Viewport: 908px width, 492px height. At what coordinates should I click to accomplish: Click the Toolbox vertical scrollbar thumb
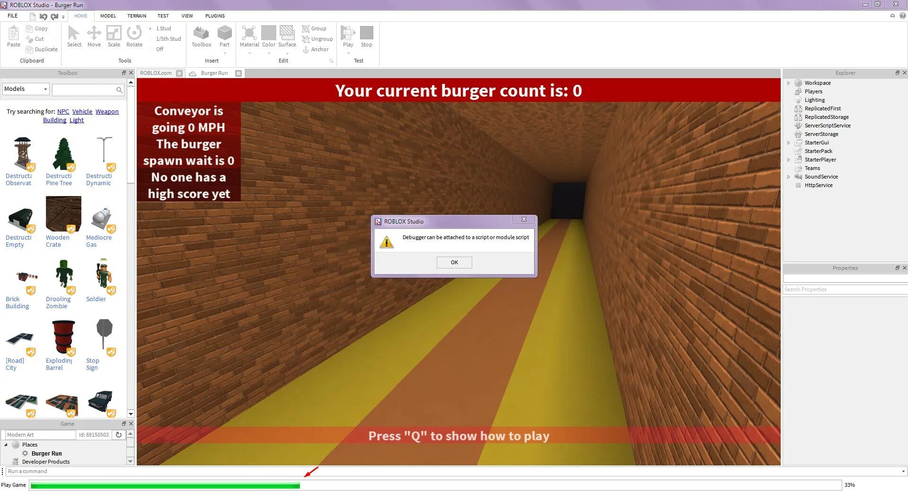pos(131,135)
